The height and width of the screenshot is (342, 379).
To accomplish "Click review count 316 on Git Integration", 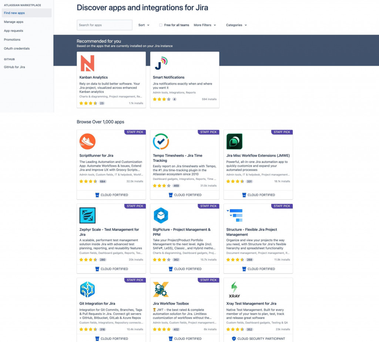I will tap(103, 329).
